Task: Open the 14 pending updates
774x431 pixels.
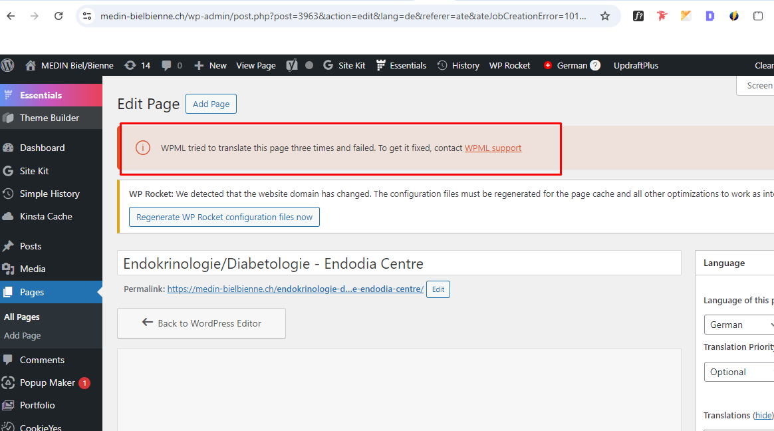Action: [x=137, y=65]
